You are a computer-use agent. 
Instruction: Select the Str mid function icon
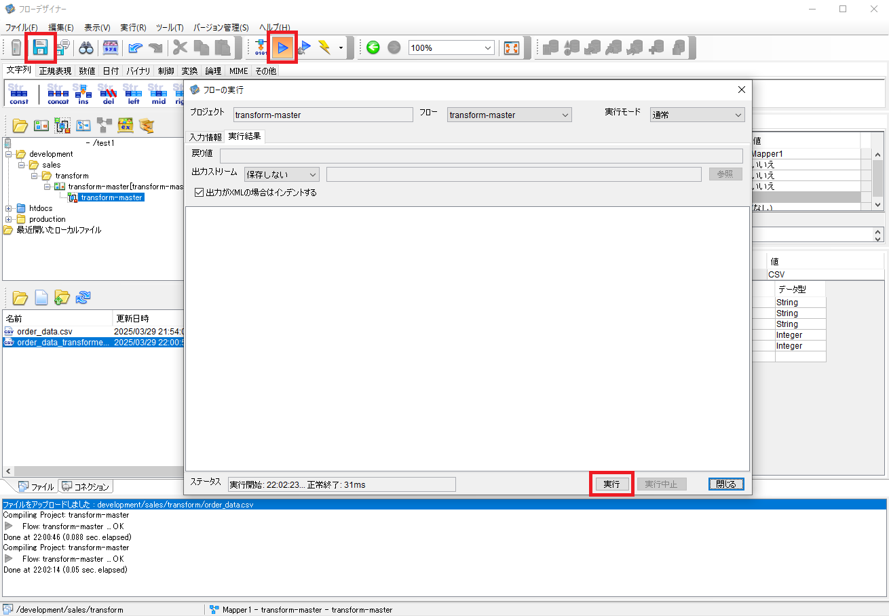point(158,94)
